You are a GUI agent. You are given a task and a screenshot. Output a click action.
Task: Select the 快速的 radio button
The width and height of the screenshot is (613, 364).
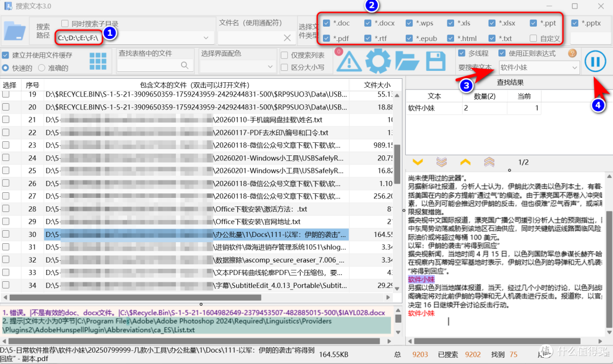(6, 68)
